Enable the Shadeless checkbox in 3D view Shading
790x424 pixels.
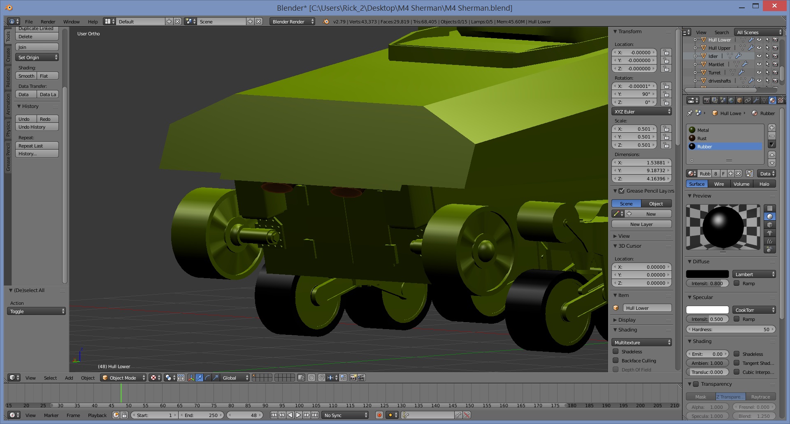click(616, 351)
